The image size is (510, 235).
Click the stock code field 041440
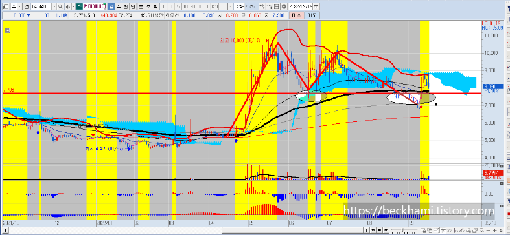pyautogui.click(x=41, y=6)
